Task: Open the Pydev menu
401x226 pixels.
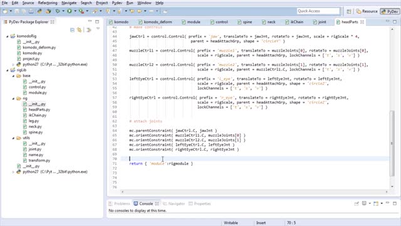Action: pyautogui.click(x=117, y=3)
